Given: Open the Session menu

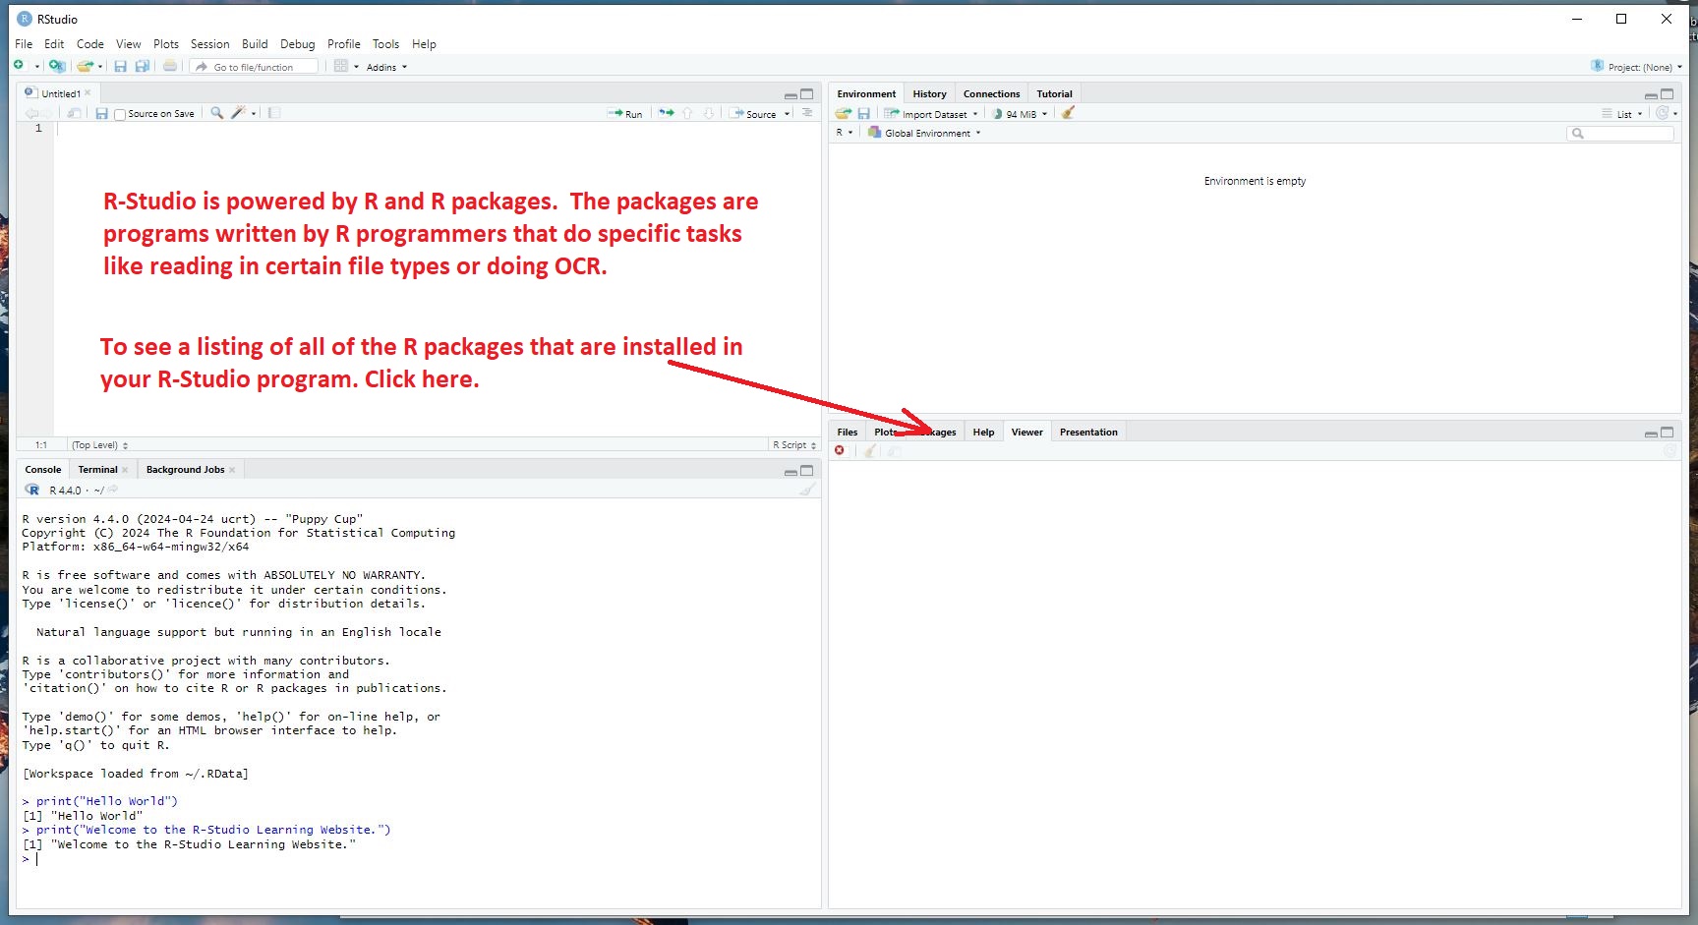Looking at the screenshot, I should (209, 44).
